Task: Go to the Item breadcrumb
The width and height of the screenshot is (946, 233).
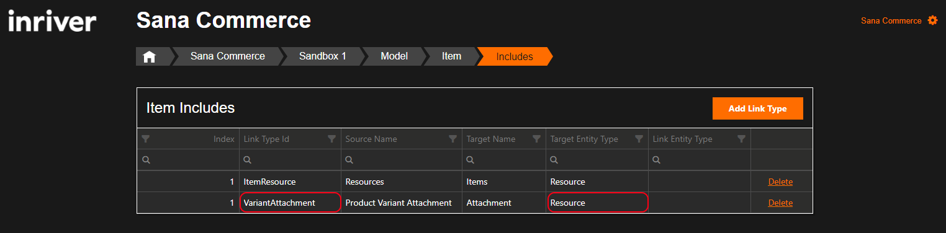Action: (x=451, y=56)
